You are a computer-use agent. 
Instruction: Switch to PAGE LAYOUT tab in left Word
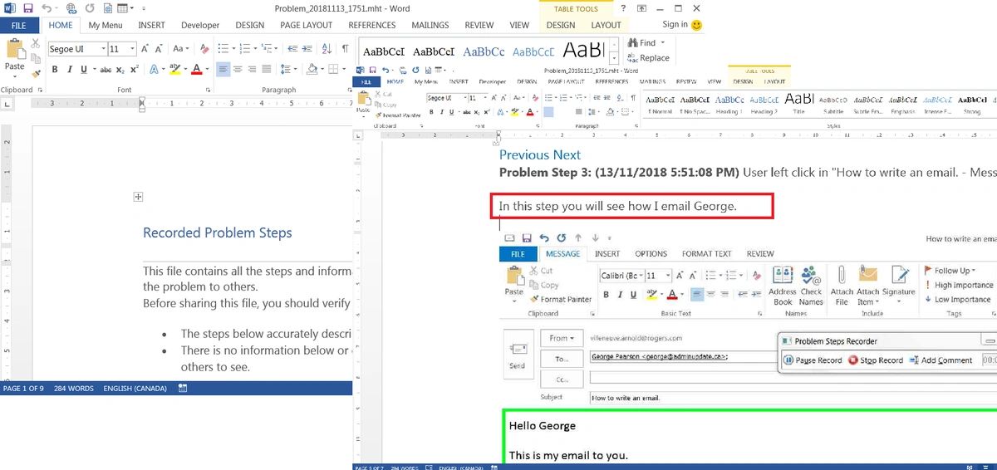307,25
